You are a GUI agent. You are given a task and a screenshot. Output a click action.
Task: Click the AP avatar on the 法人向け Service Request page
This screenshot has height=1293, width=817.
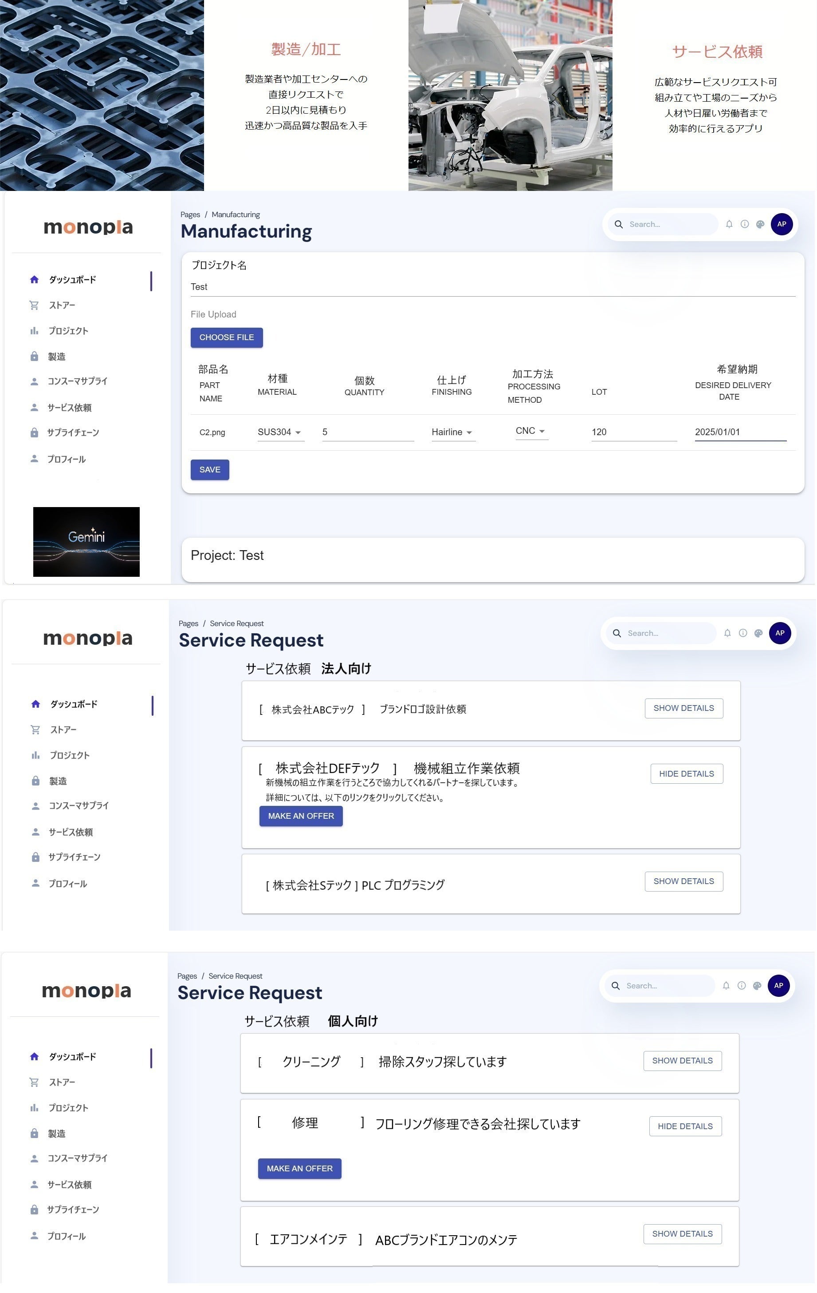(780, 633)
